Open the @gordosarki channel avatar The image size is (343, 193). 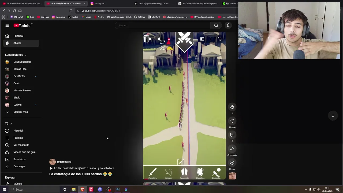pyautogui.click(x=53, y=162)
